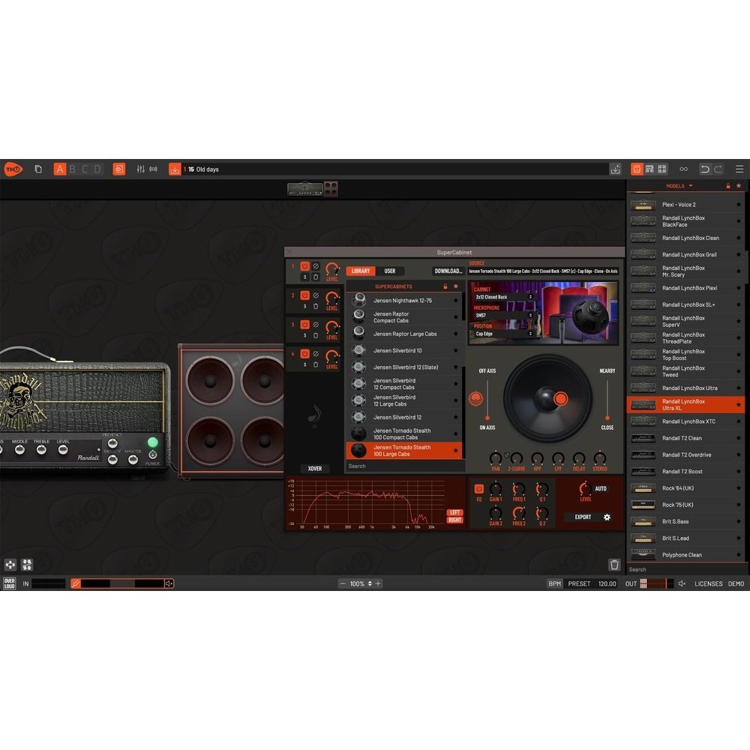Toggle power for cabinet slot 3
Viewport: 750px width, 750px height.
tap(304, 325)
